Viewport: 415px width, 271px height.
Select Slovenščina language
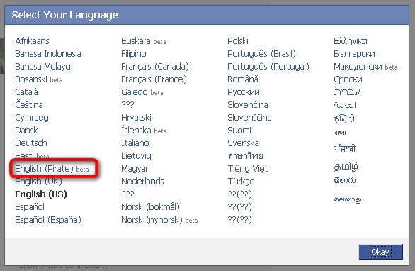tap(249, 118)
